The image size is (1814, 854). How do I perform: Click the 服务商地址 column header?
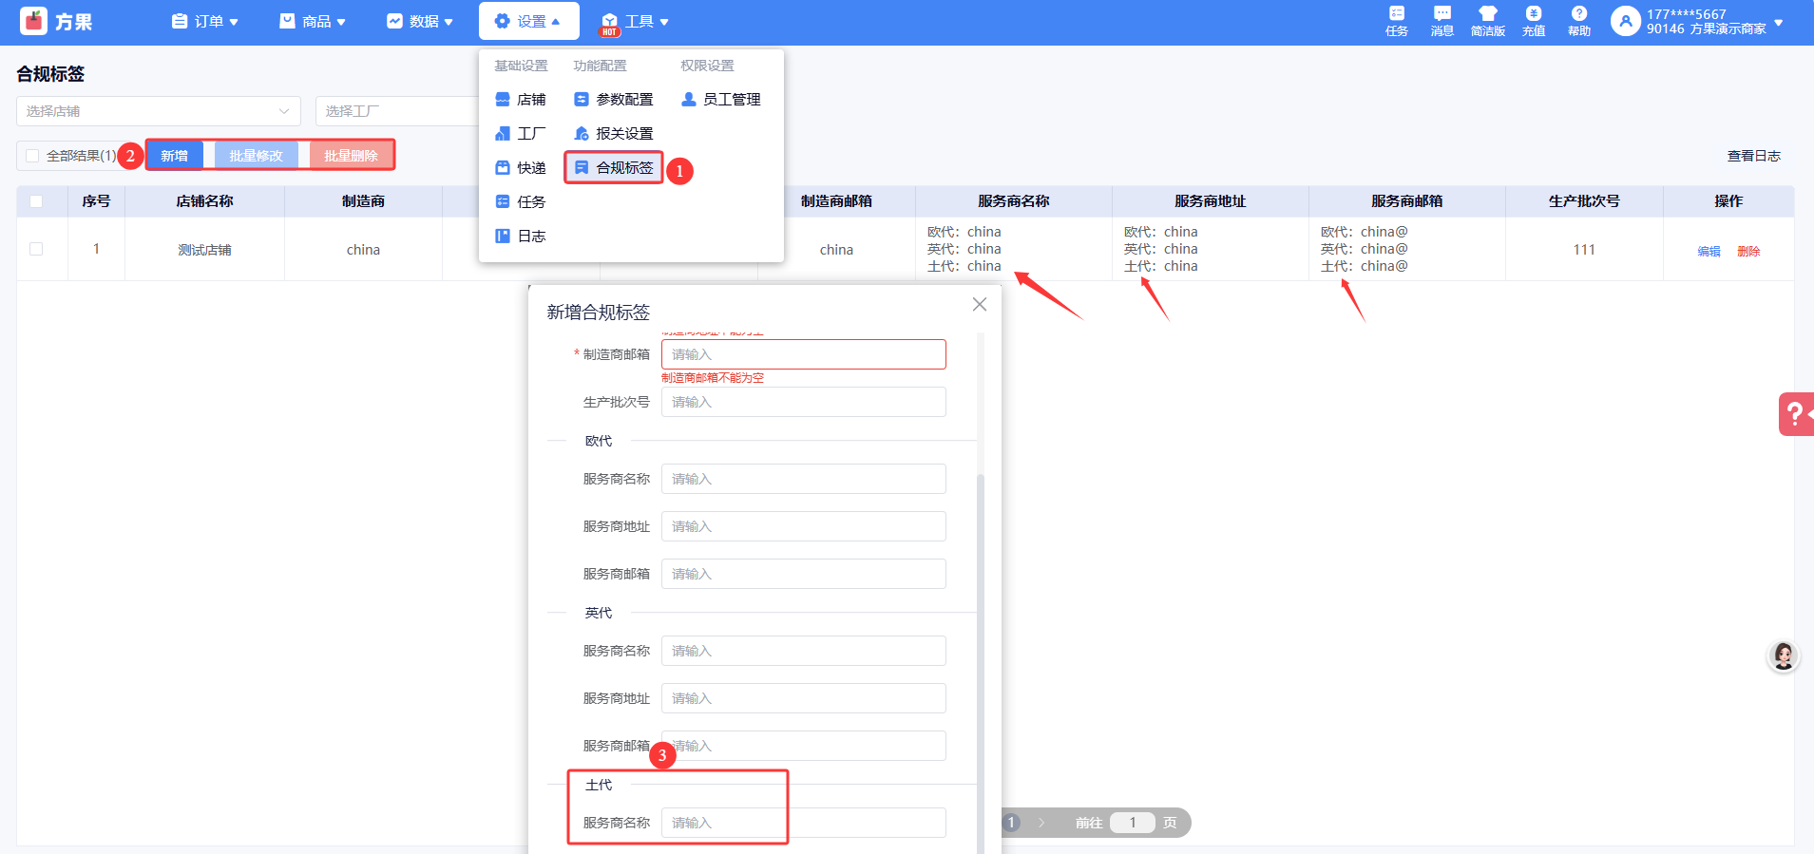(x=1211, y=201)
